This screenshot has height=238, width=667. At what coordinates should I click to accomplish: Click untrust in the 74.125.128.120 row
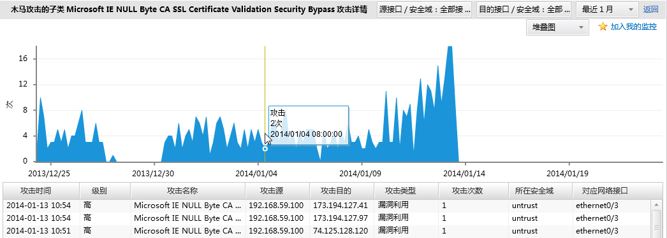pos(525,231)
